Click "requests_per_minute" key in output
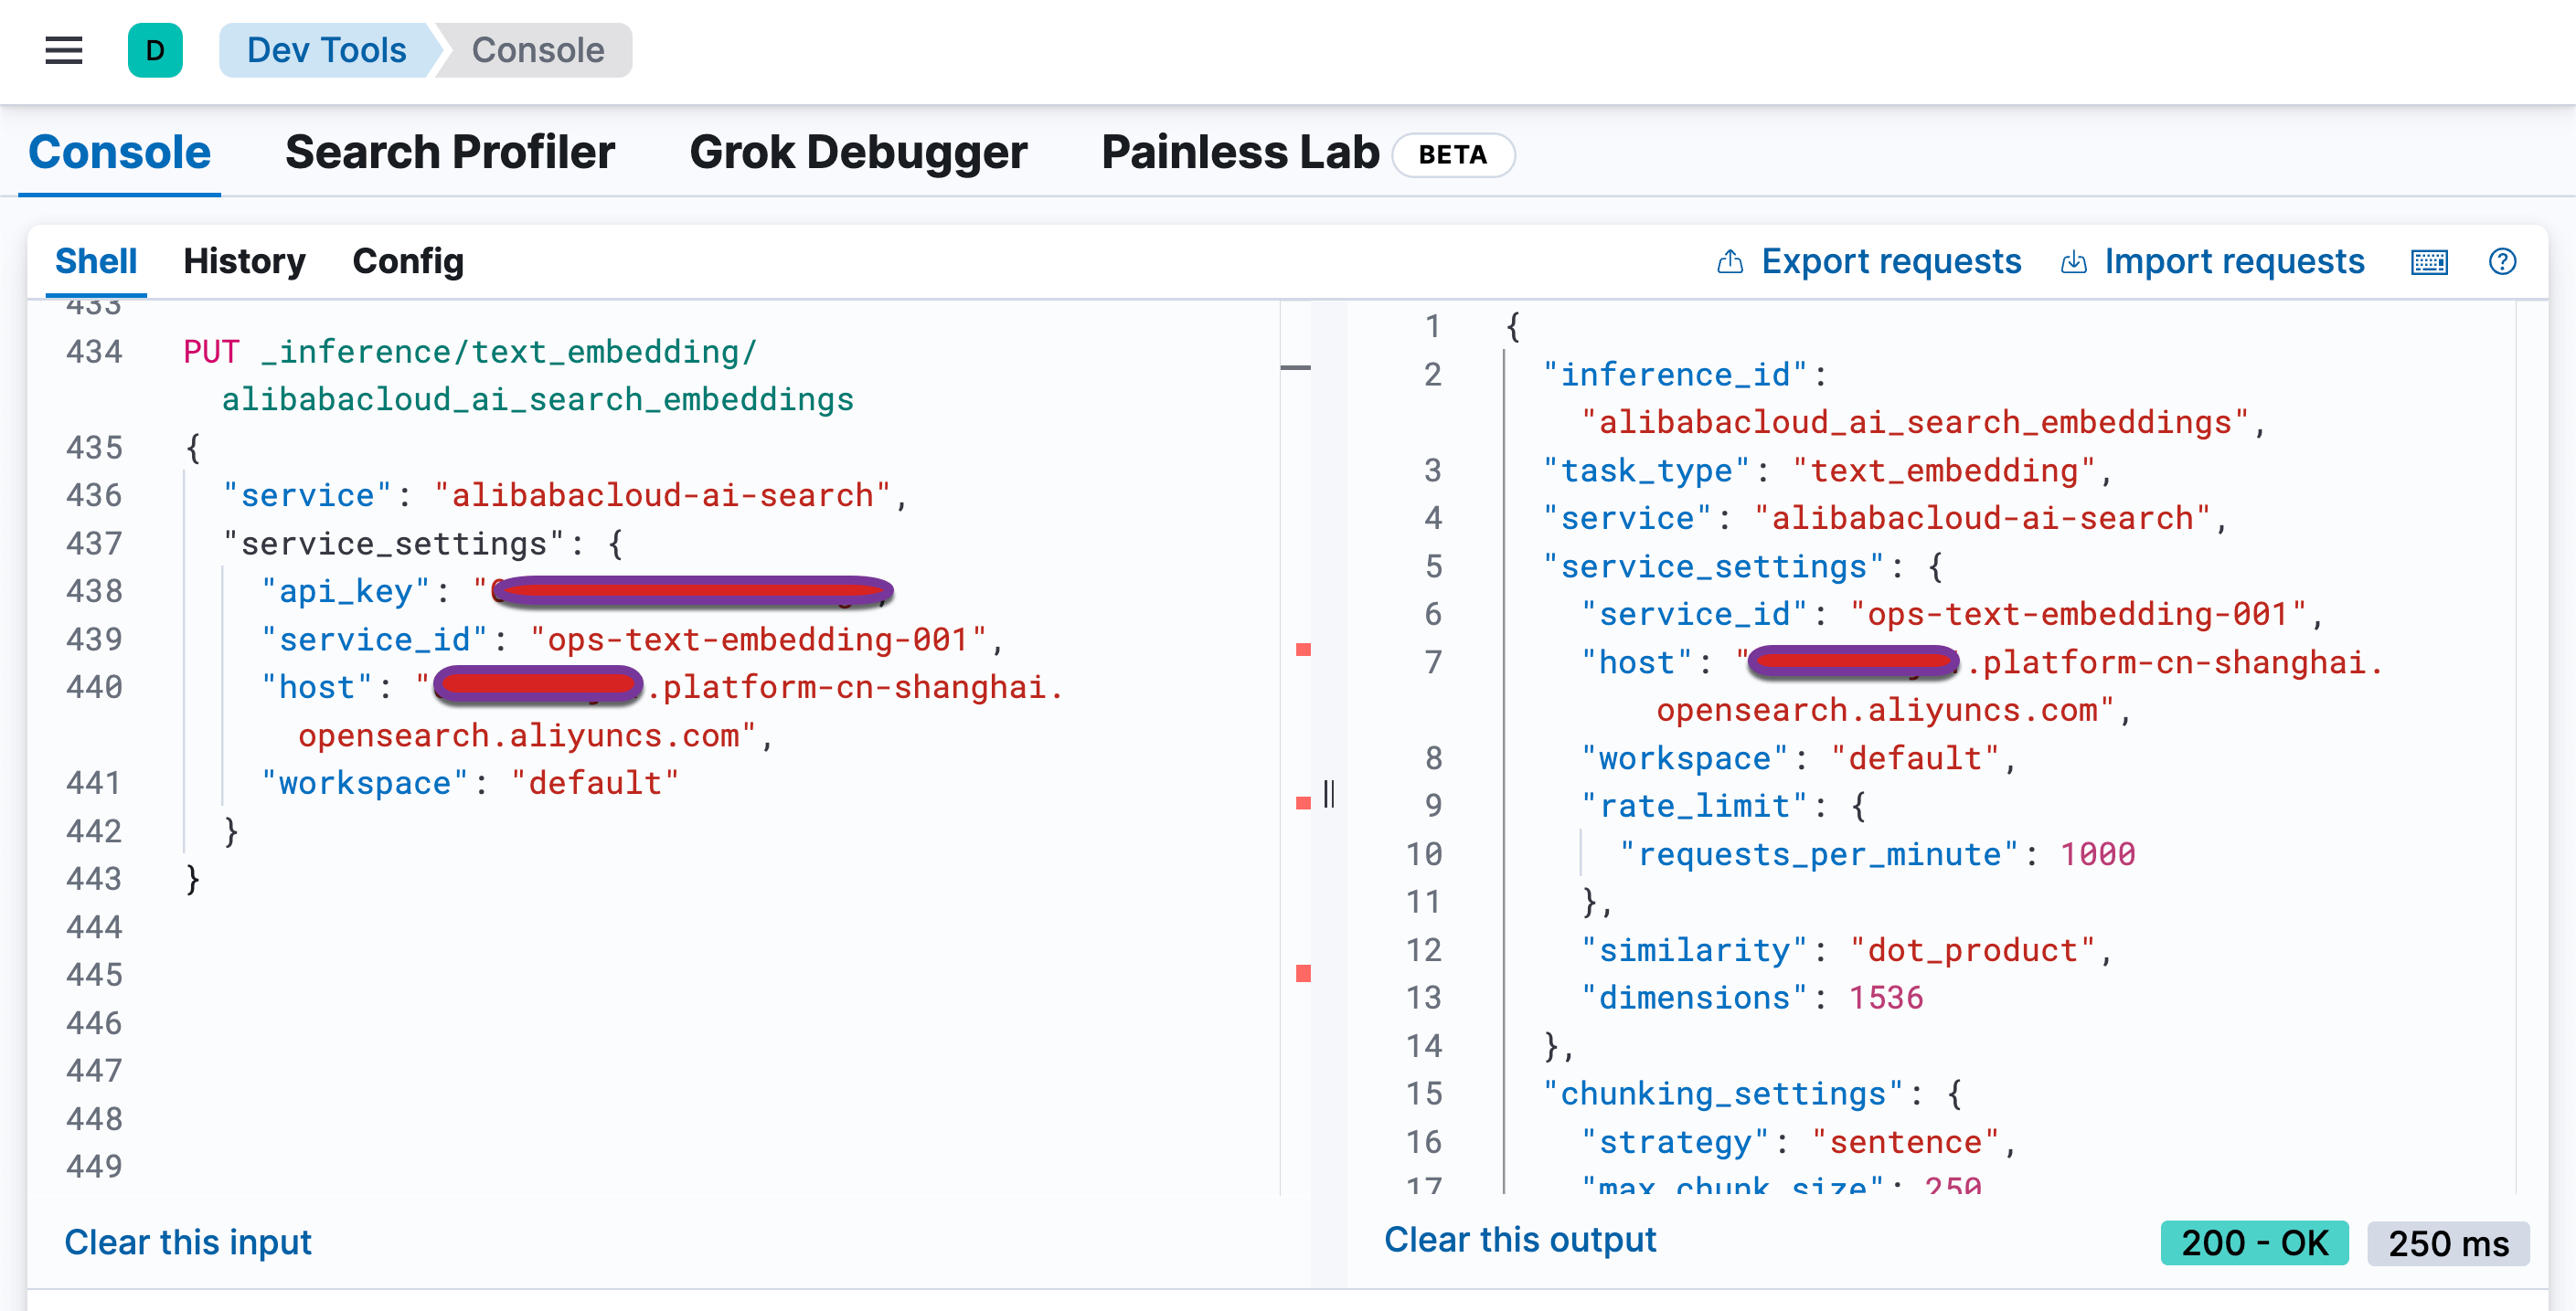Screen dimensions: 2576x1311 [x=1819, y=854]
